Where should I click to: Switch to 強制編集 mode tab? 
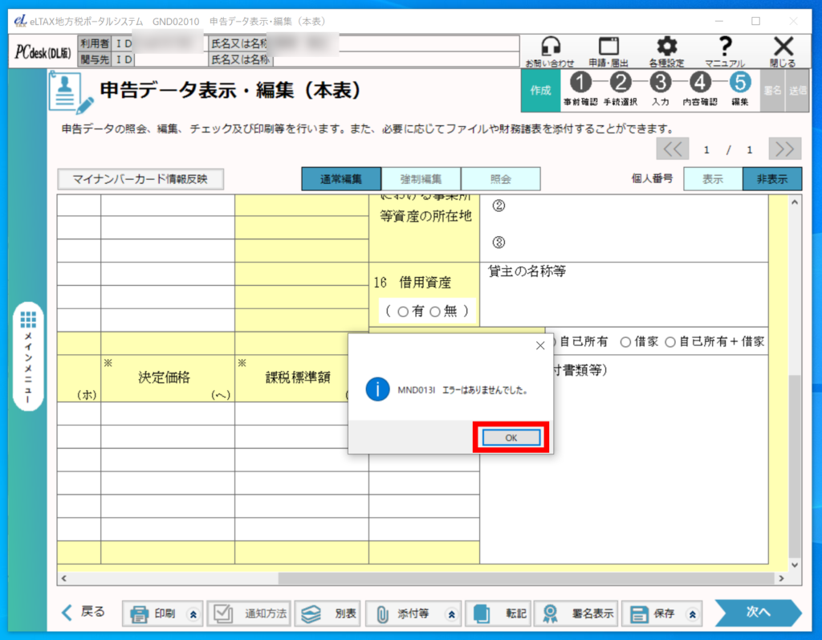(x=421, y=179)
